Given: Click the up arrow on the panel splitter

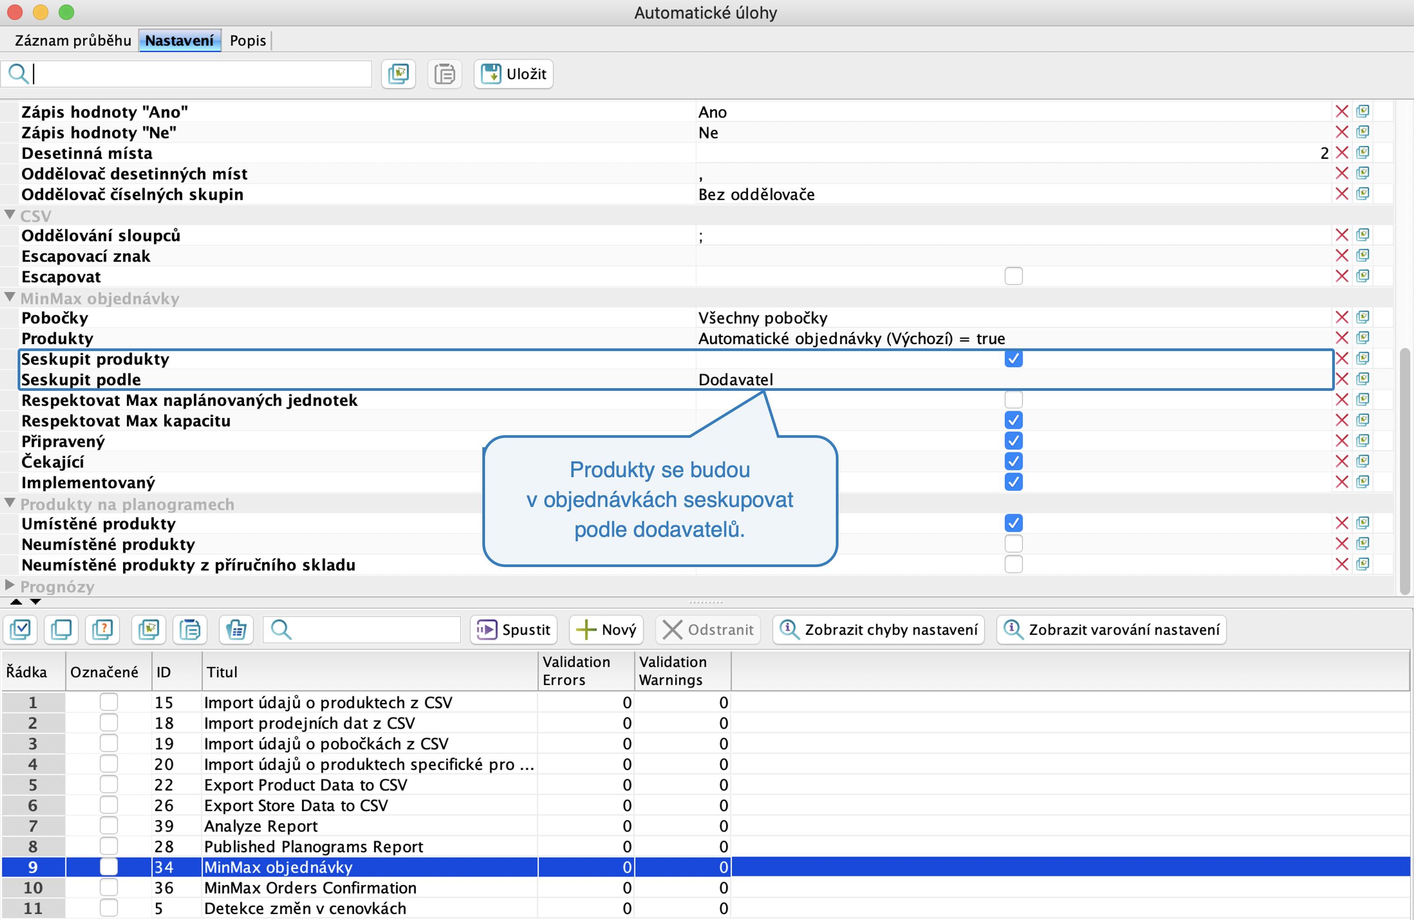Looking at the screenshot, I should pos(17,601).
